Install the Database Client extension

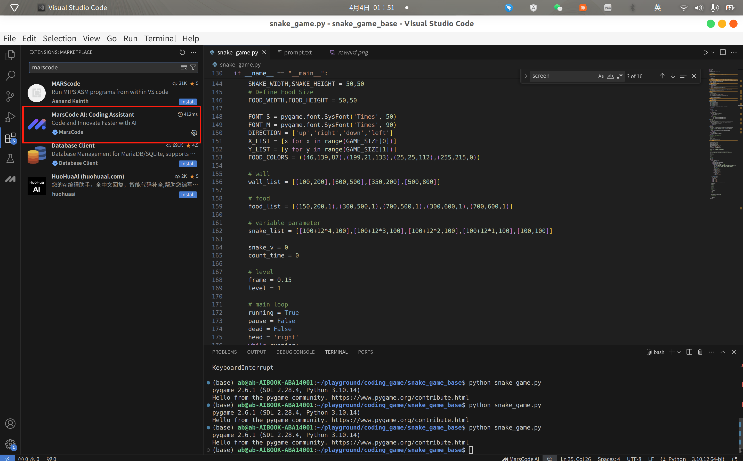(x=188, y=164)
